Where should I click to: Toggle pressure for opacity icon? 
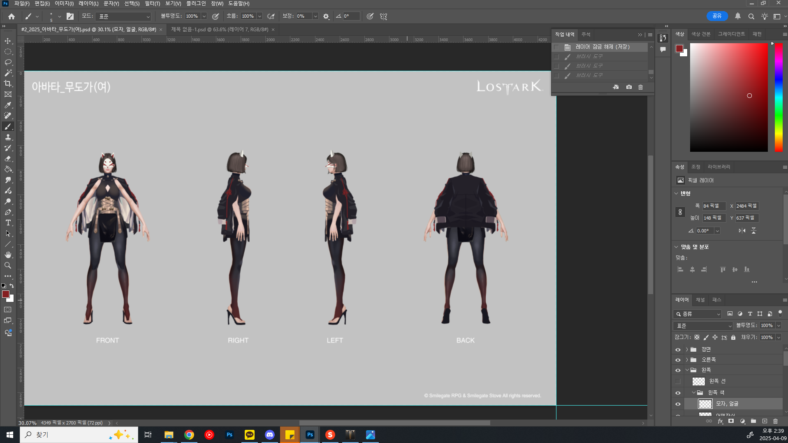216,16
